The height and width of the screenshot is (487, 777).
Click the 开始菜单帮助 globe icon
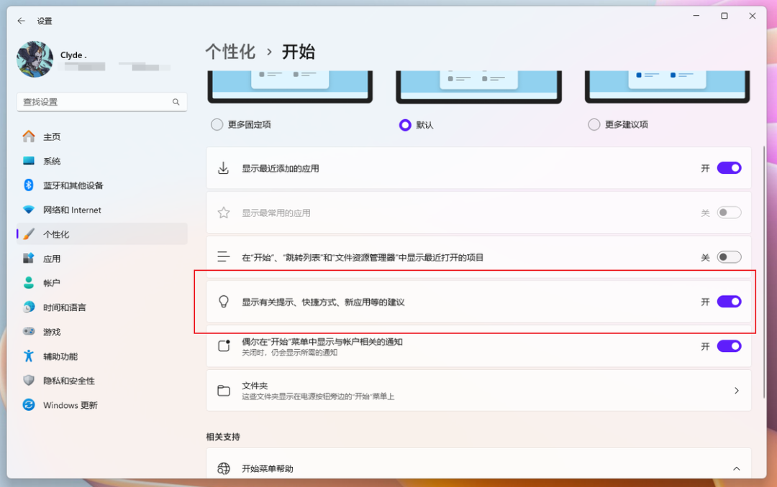coord(224,468)
